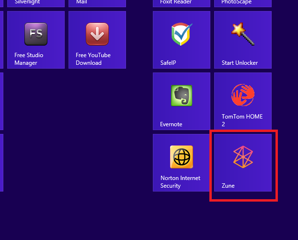The height and width of the screenshot is (240, 298).
Task: Click the 'Free YouTube Download' tile label
Action: tap(93, 59)
